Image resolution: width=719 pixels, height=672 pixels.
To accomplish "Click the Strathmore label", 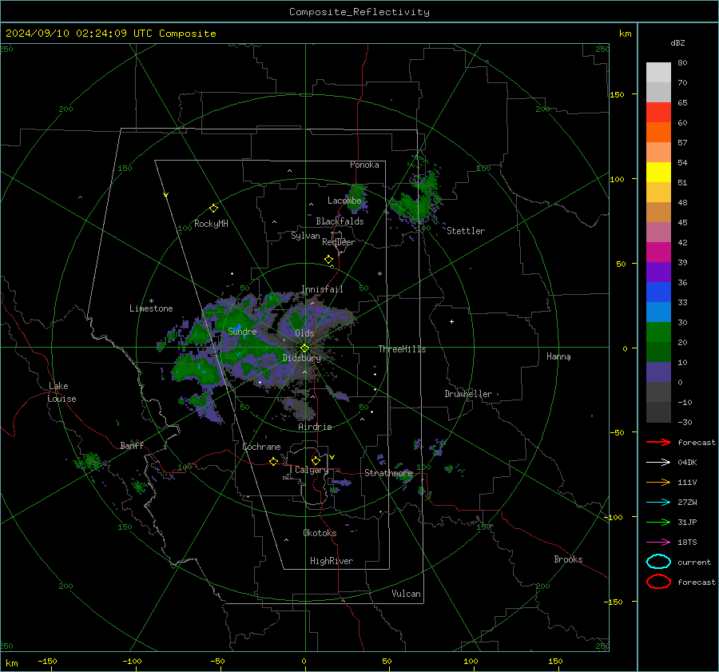I will tap(389, 473).
